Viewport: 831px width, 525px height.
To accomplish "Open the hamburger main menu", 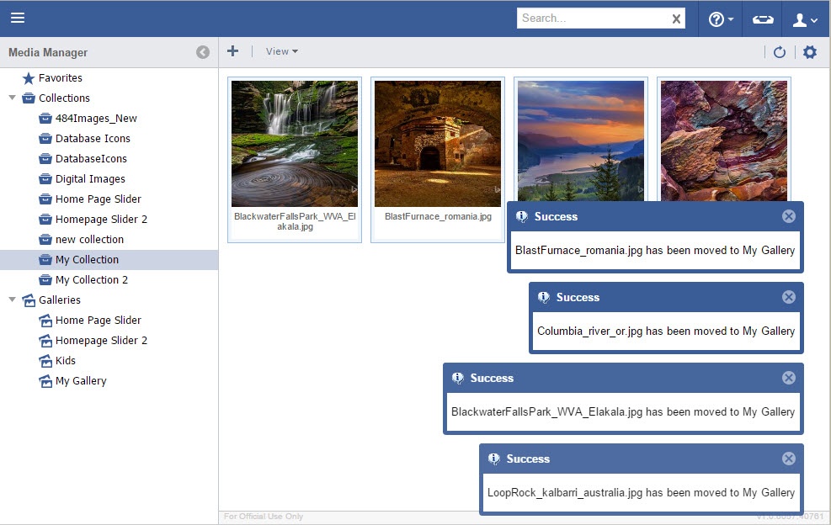I will tap(18, 18).
